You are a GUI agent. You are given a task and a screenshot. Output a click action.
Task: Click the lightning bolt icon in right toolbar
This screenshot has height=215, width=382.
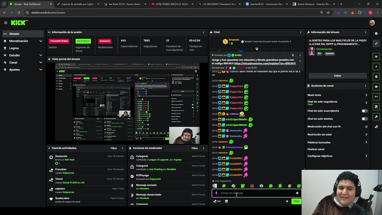click(376, 67)
